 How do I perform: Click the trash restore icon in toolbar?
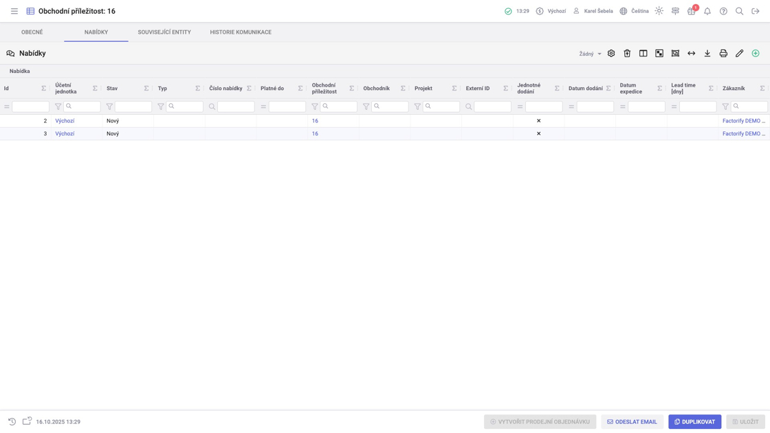coord(627,53)
